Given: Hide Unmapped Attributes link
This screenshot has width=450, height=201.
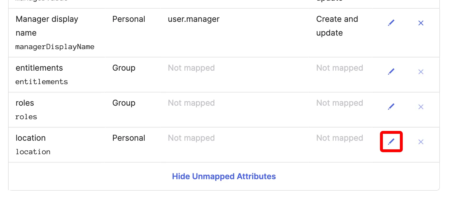Looking at the screenshot, I should 224,176.
